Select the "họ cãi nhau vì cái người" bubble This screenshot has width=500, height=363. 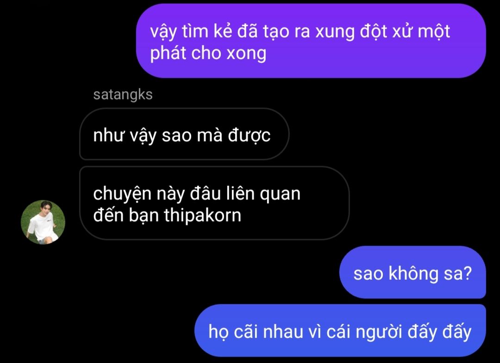(x=340, y=331)
